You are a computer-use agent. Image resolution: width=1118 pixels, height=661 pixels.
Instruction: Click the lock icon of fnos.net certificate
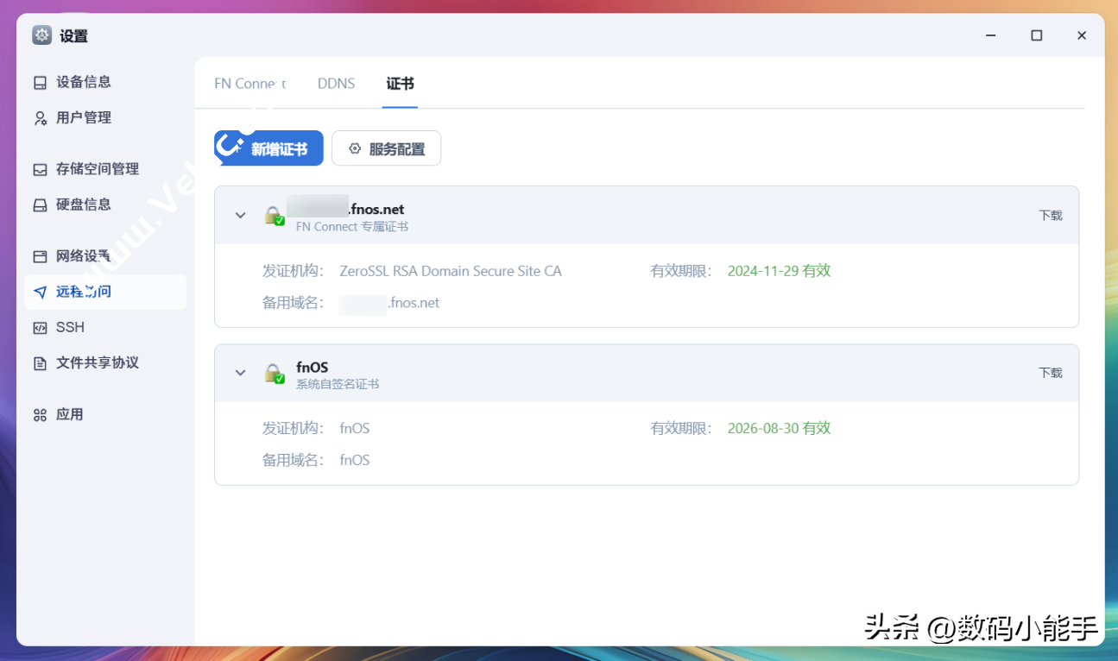(274, 216)
